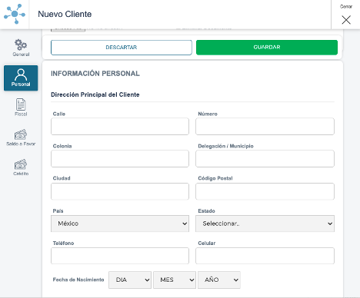
Task: Focus the Código Postal field
Action: (x=265, y=191)
